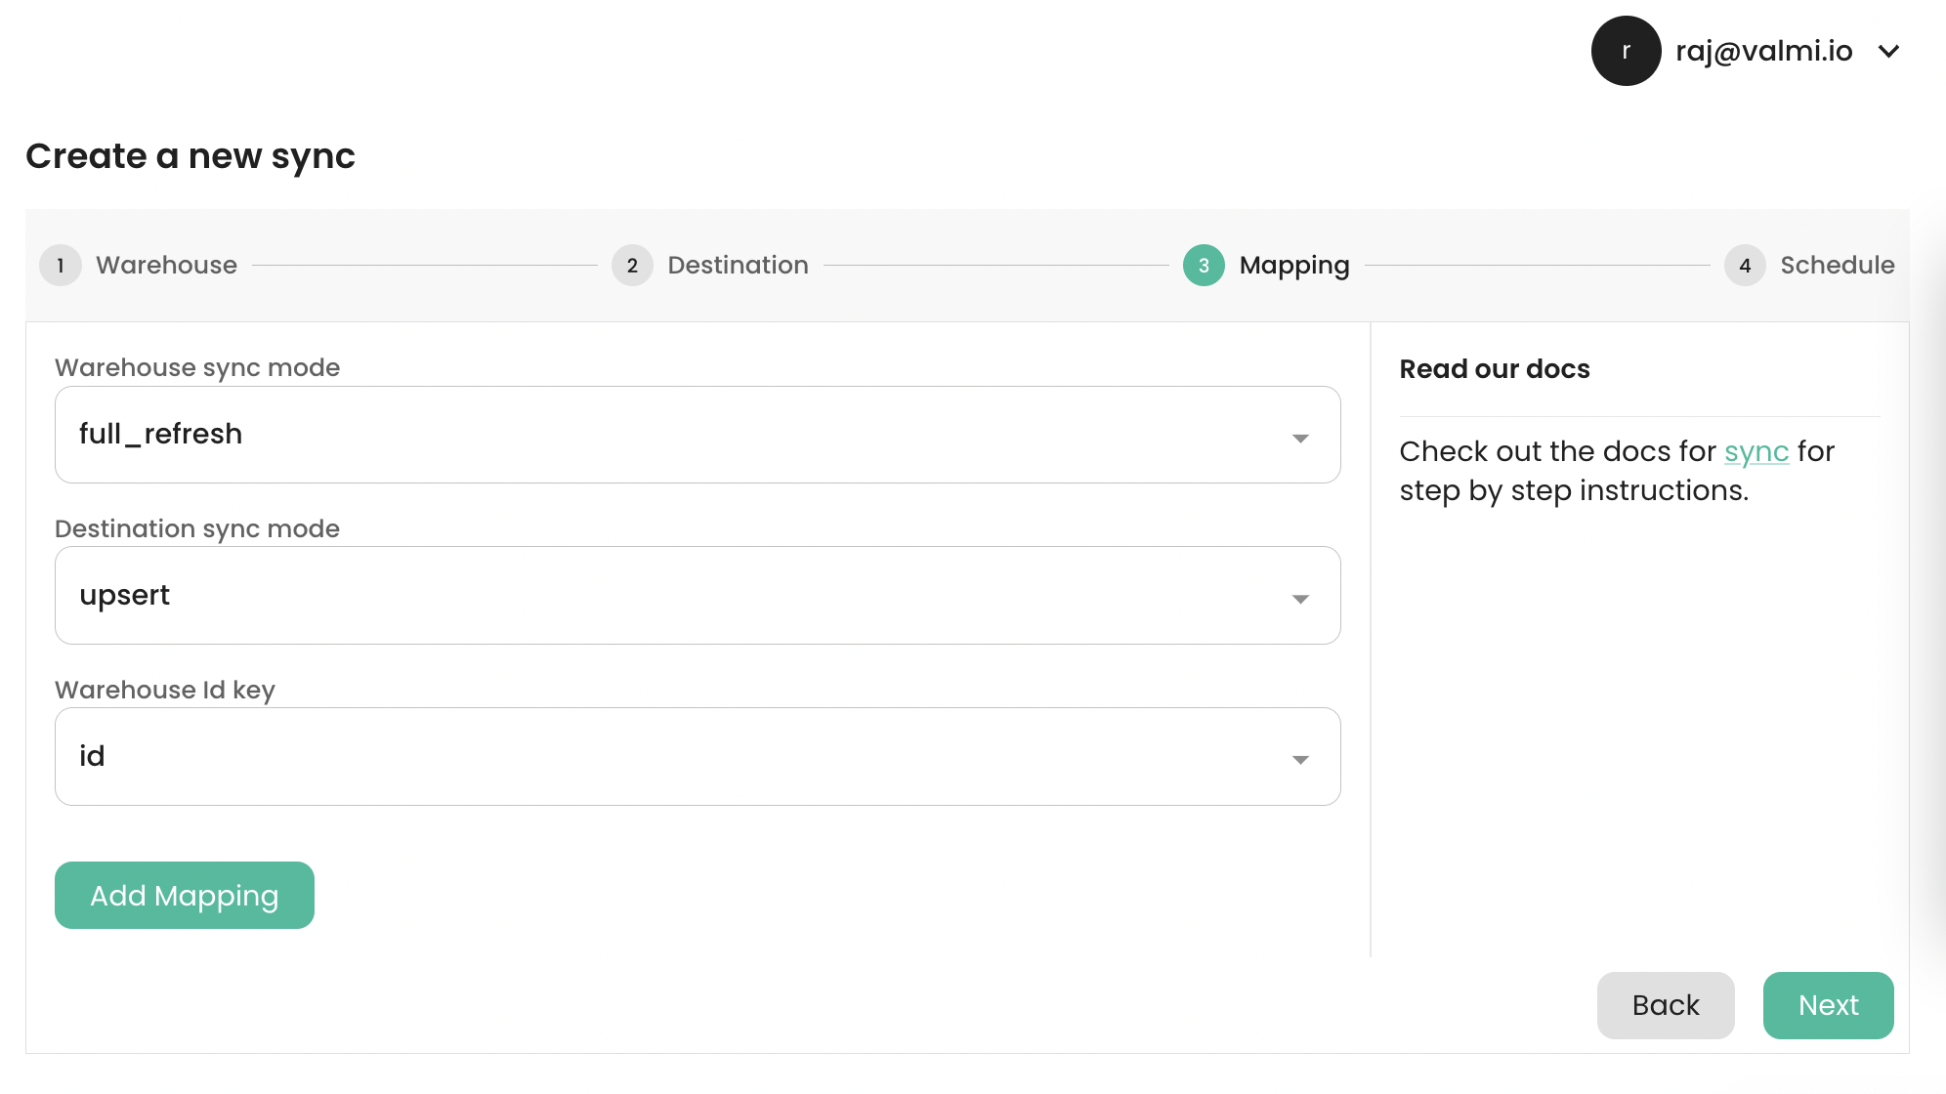Open the Warehouse sync mode dropdown
The image size is (1946, 1094).
[697, 435]
